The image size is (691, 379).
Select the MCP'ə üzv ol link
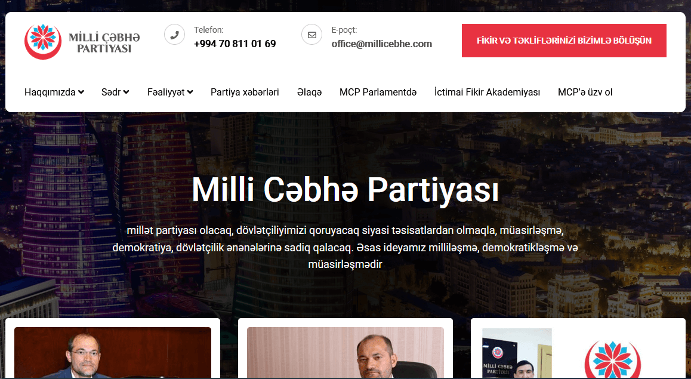coord(585,92)
